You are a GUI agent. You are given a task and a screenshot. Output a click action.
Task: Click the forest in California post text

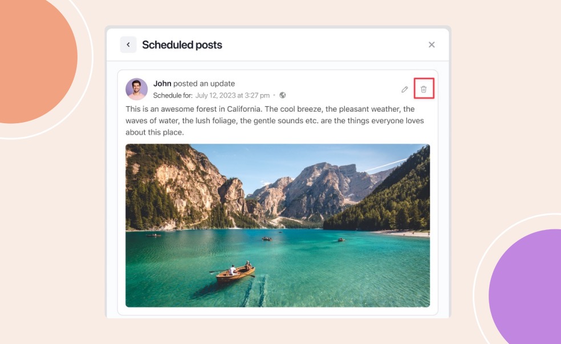275,120
